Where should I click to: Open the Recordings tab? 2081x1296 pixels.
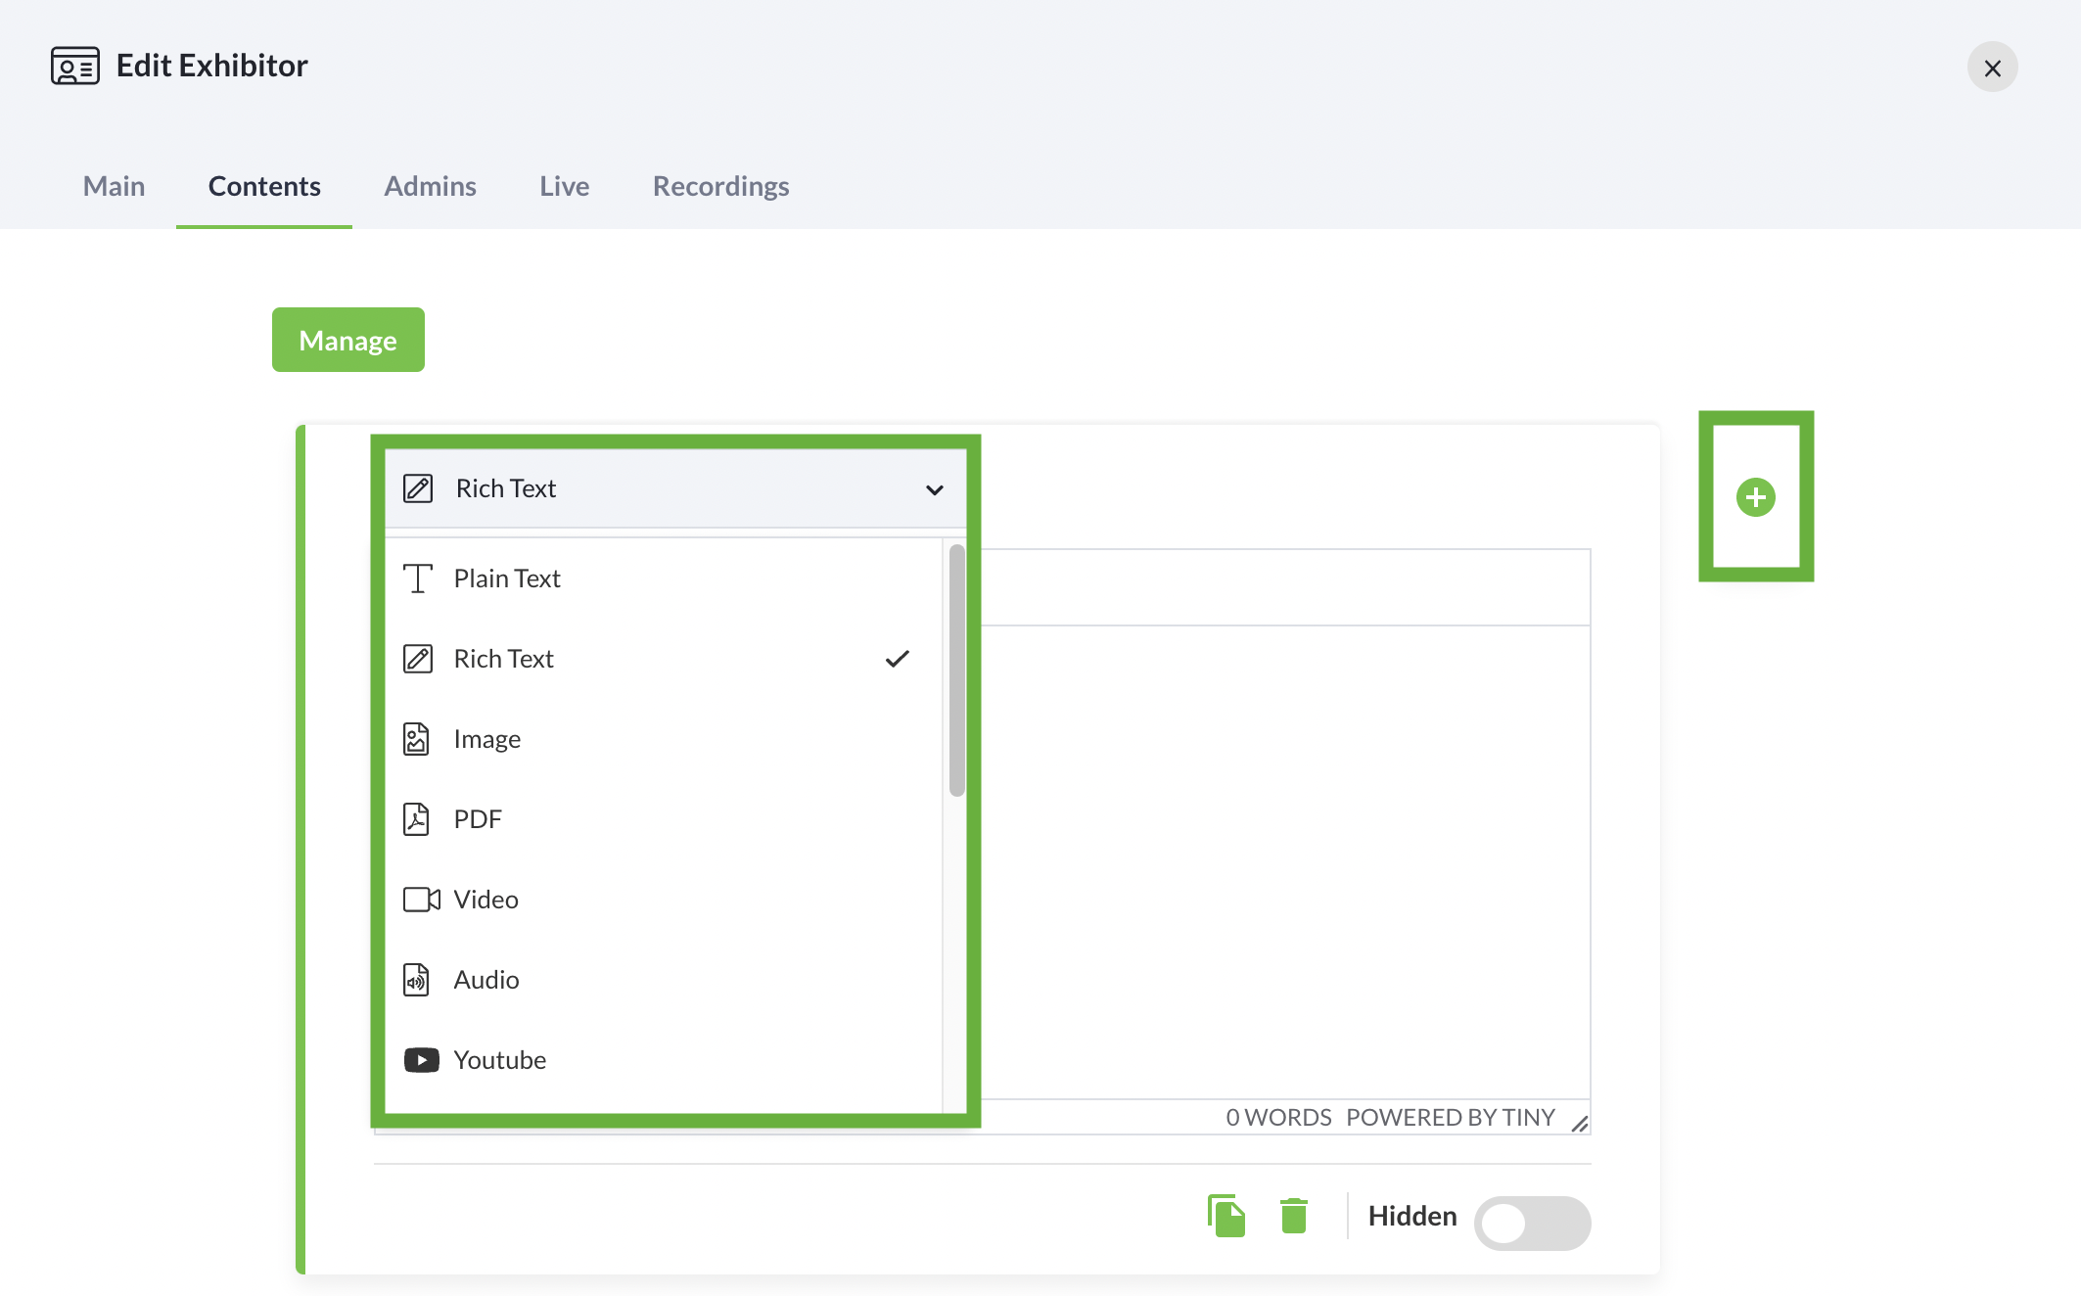tap(720, 186)
